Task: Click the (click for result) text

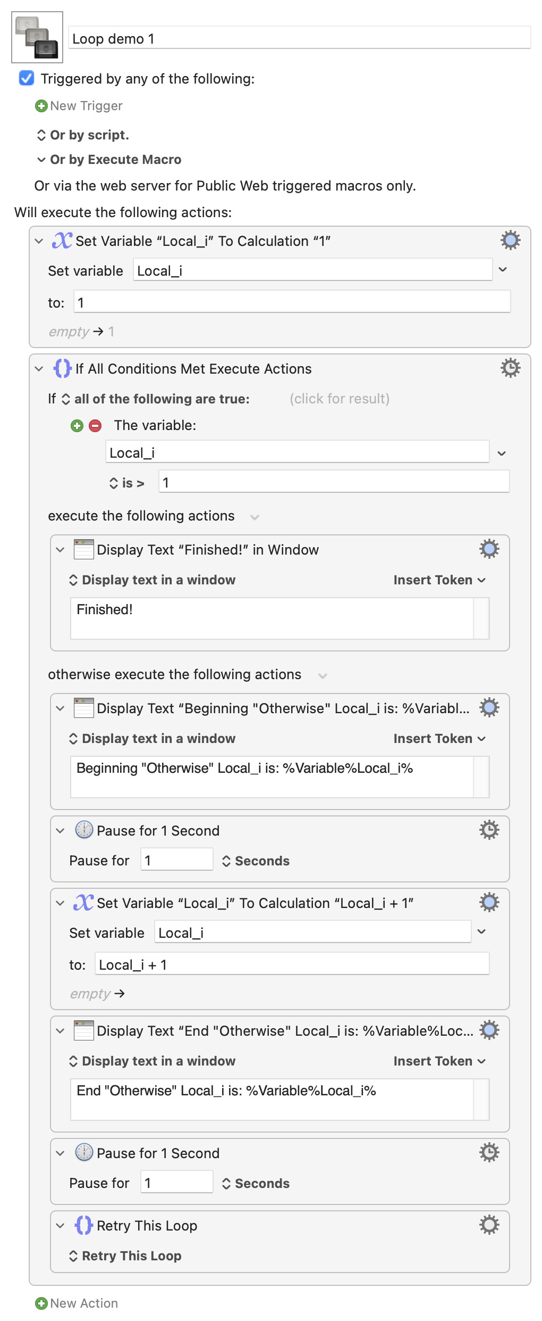Action: pos(340,399)
